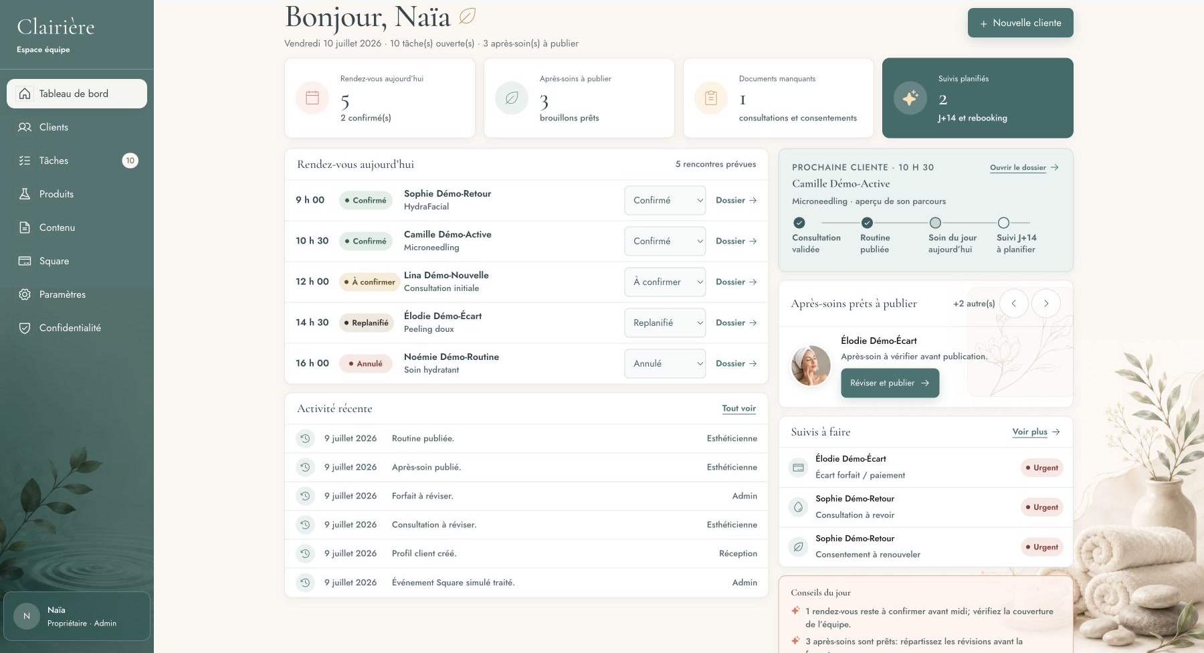Open Dossier link for Noémie Démo-Routine

(736, 363)
